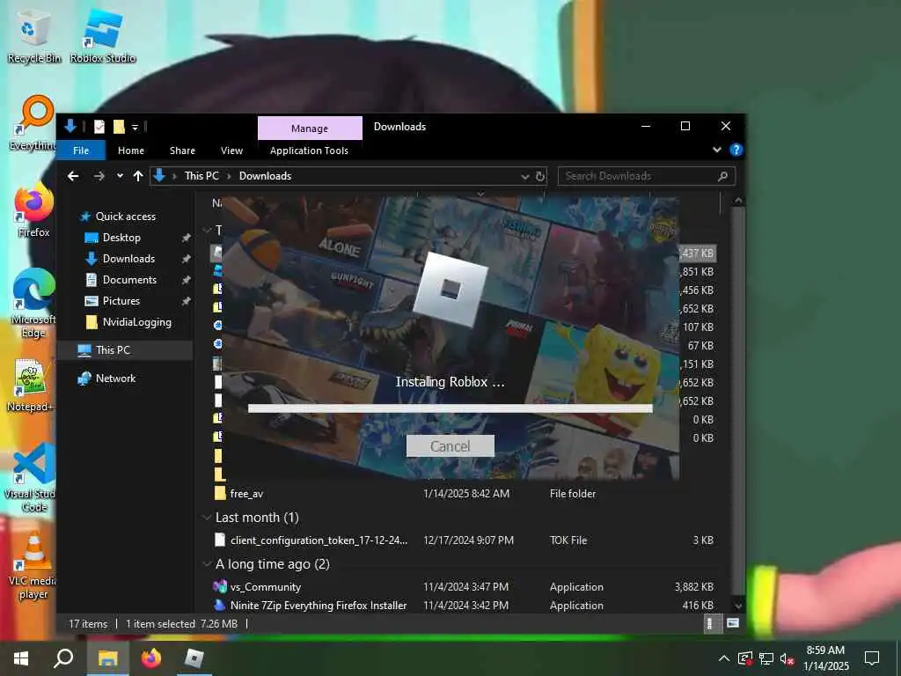The image size is (901, 676).
Task: Cancel the Roblox installation
Action: [450, 446]
